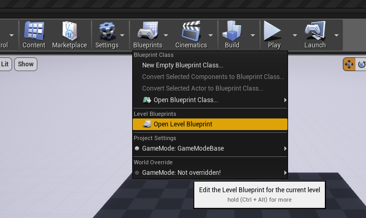The height and width of the screenshot is (218, 366).
Task: Click the Build toolbar icon
Action: coord(232,31)
